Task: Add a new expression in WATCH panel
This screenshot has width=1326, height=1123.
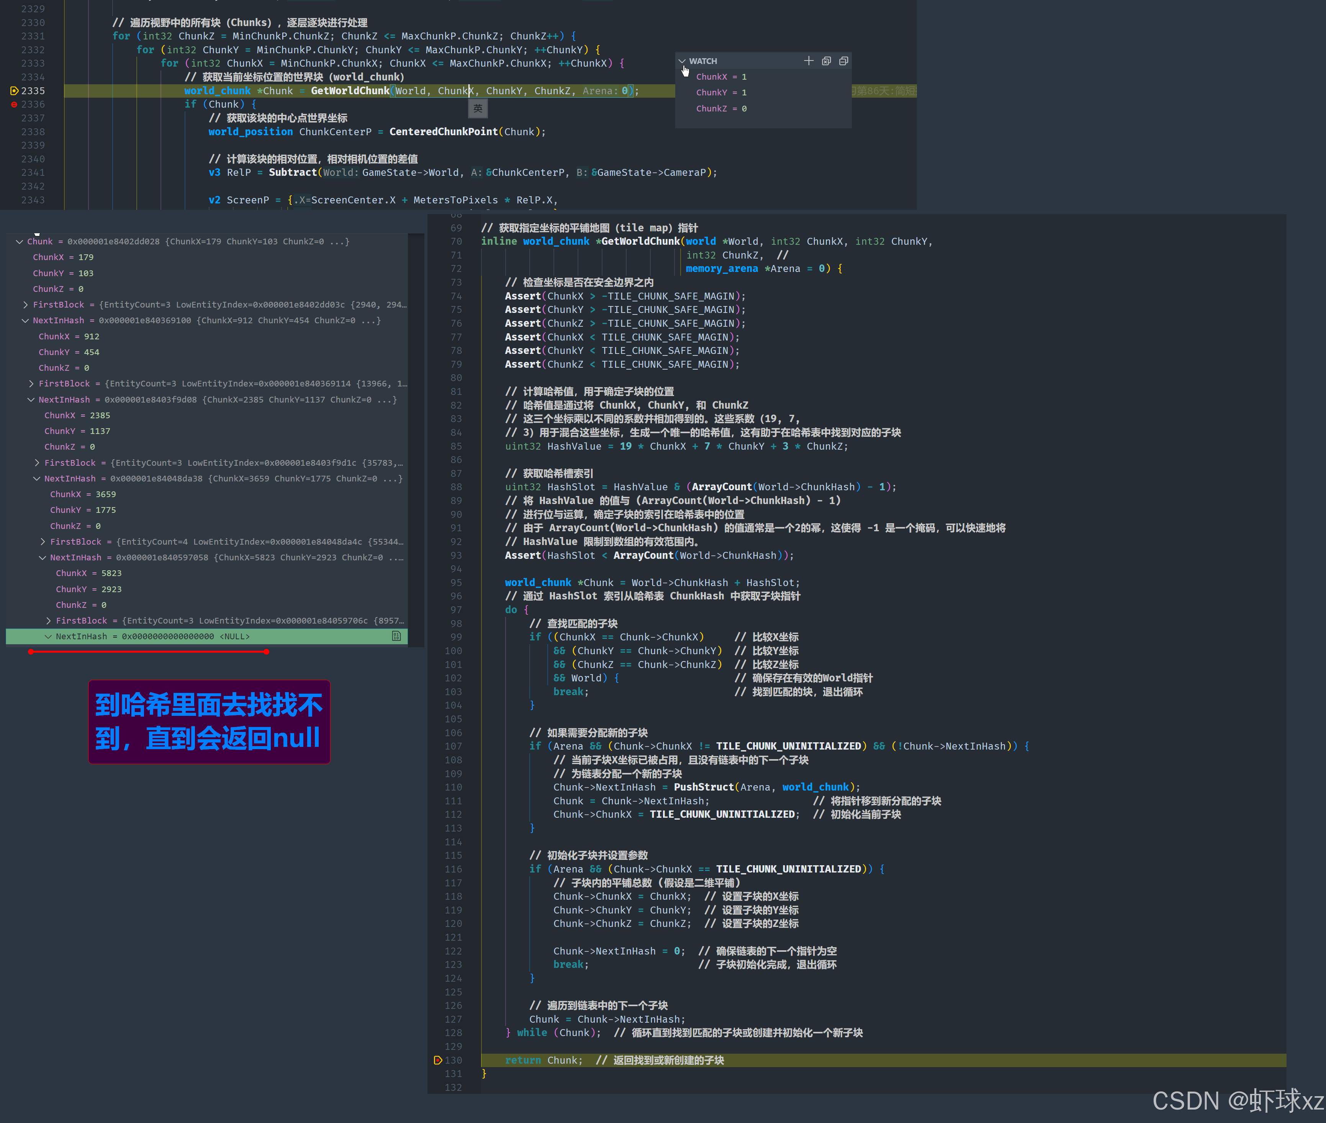Action: 809,61
